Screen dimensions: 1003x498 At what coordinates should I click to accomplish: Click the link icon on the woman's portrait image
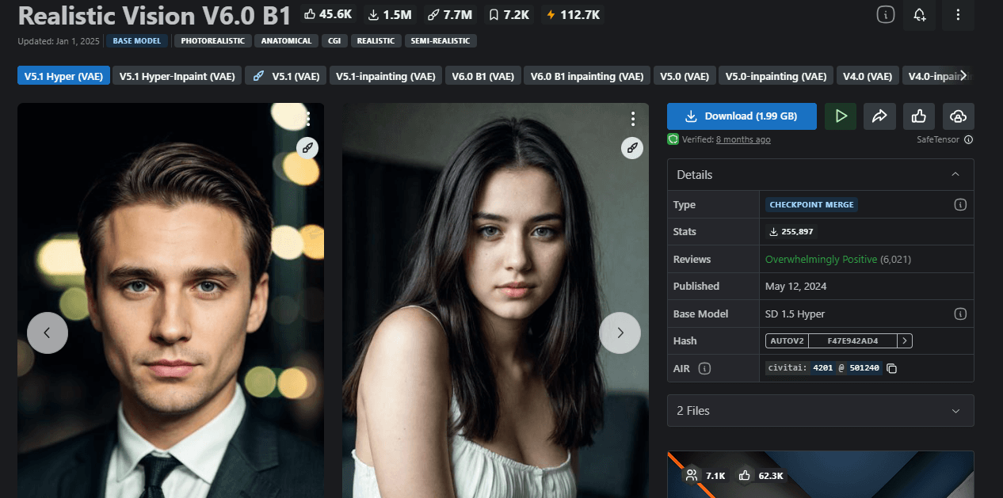pos(631,147)
